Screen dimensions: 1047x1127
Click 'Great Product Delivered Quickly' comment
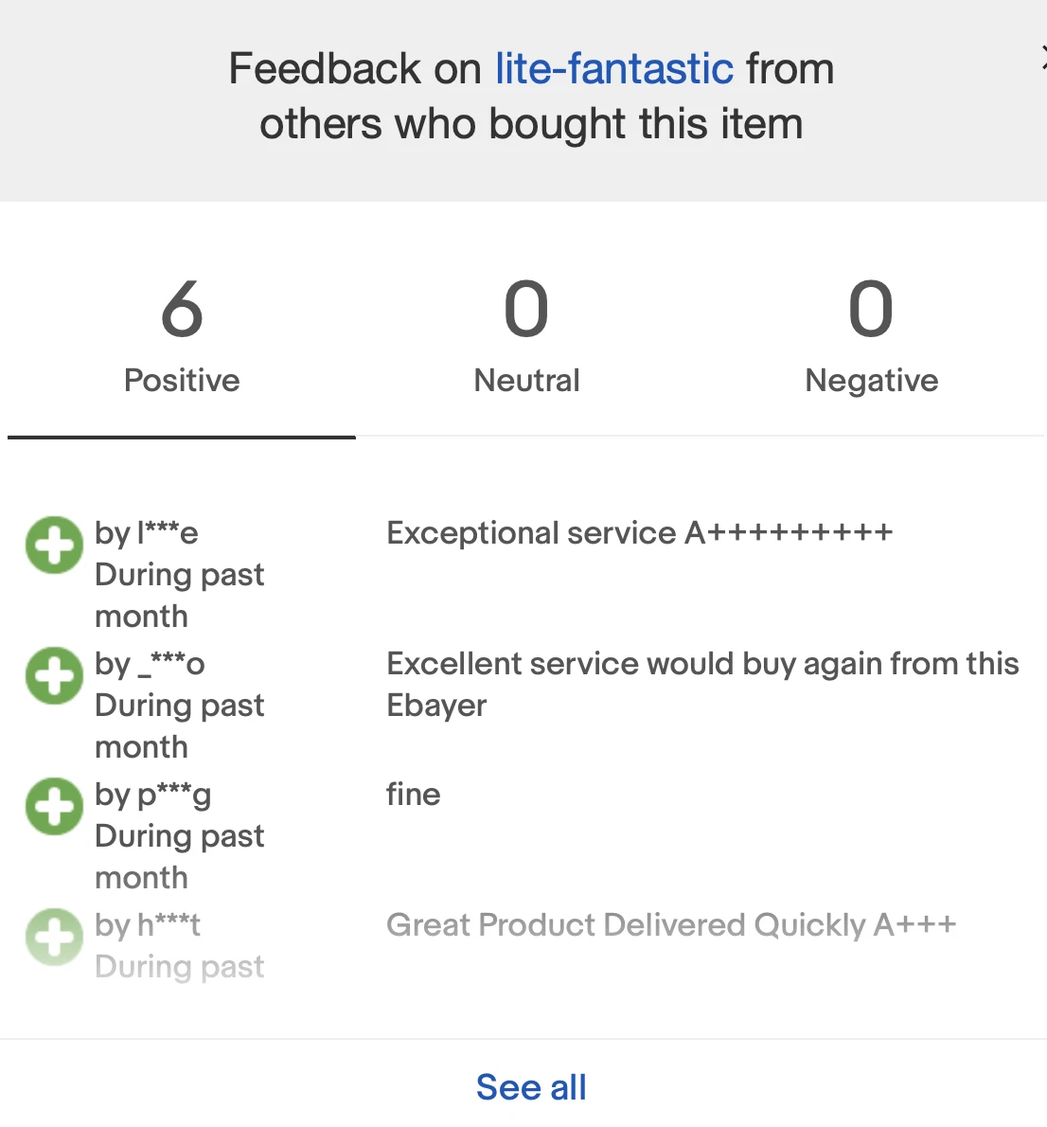pos(671,926)
